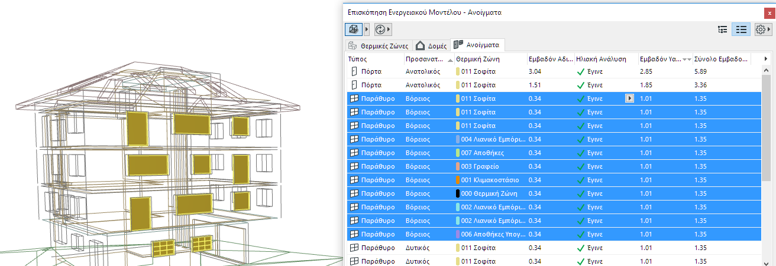The image size is (776, 266).
Task: Open the settings gear dropdown
Action: 764,29
